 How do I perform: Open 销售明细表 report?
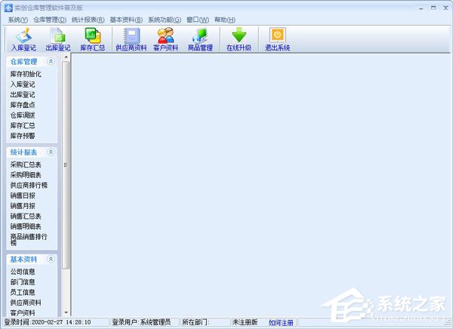26,226
